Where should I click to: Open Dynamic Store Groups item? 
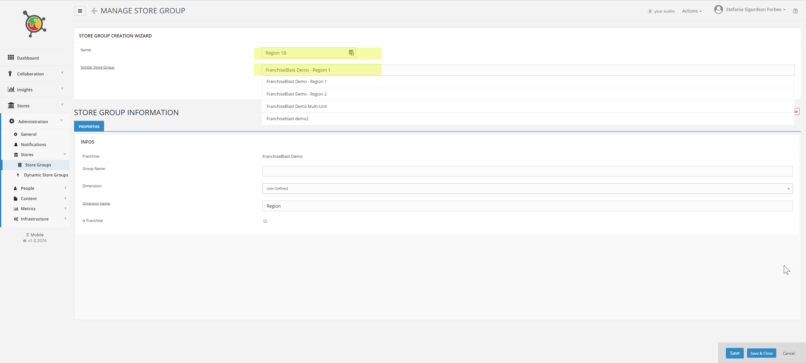click(46, 175)
